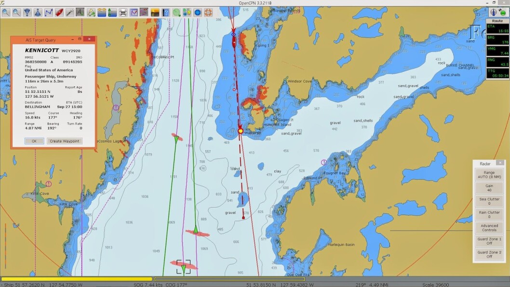The height and width of the screenshot is (287, 510).
Task: Click the VMG 7.44 route display
Action: [x=497, y=51]
